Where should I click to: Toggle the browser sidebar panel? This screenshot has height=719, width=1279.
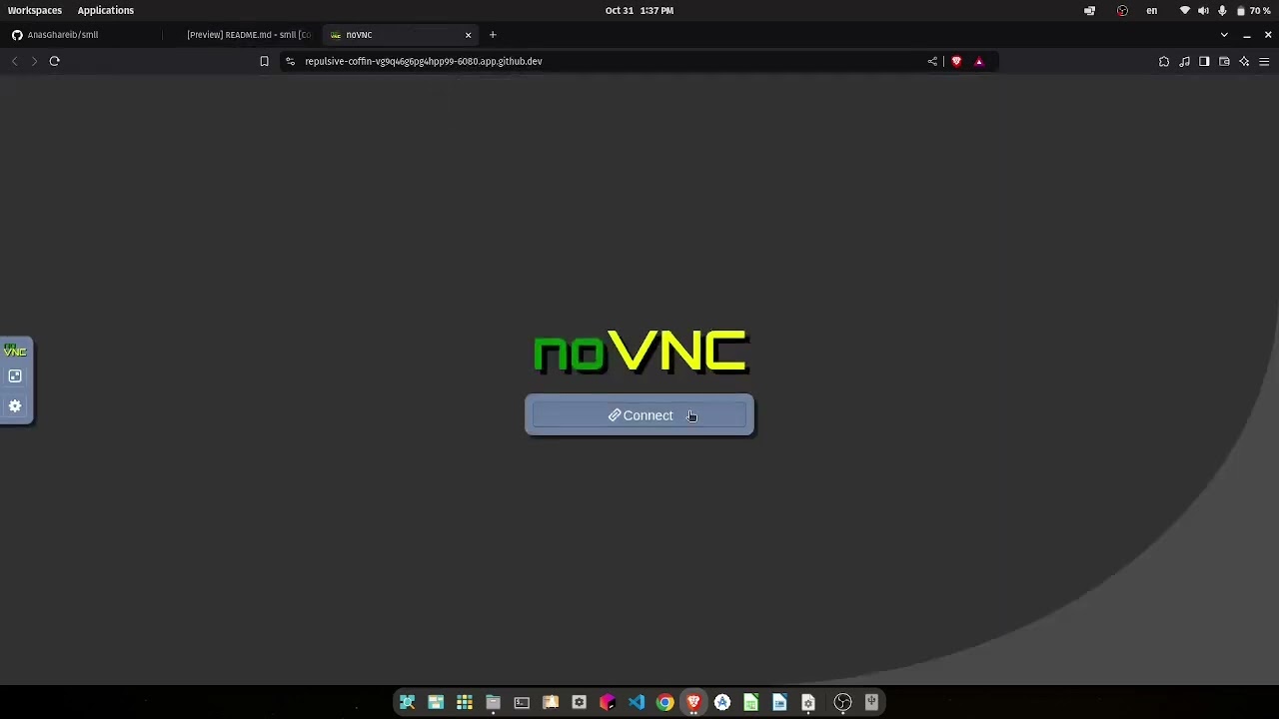tap(1204, 61)
